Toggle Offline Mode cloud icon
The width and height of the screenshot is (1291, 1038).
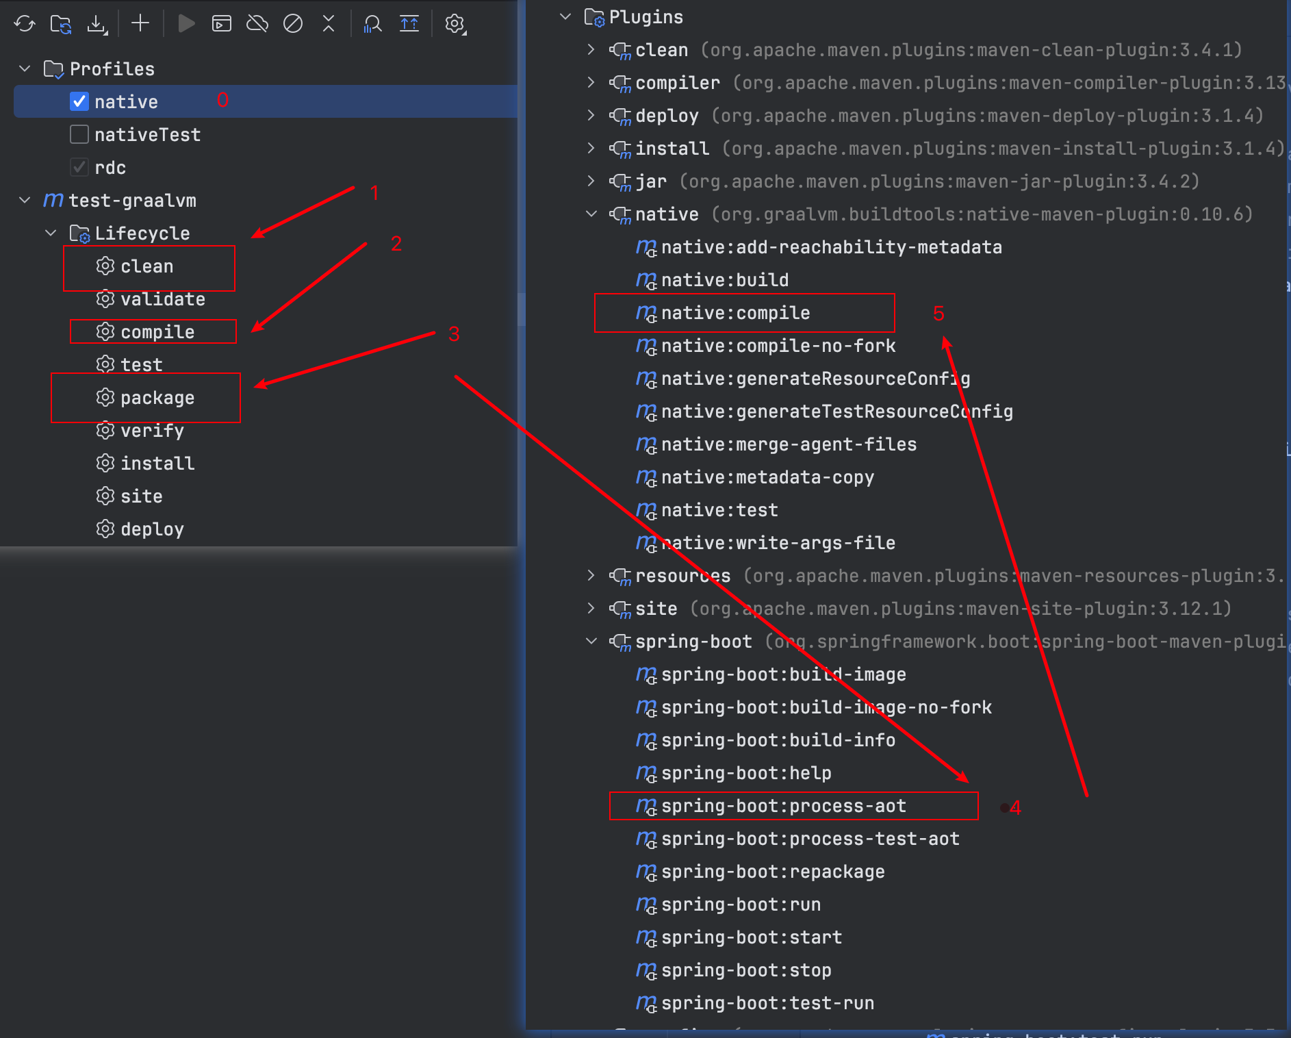[257, 24]
